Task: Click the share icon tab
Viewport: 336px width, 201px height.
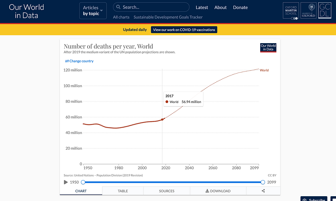Action: click(x=263, y=191)
